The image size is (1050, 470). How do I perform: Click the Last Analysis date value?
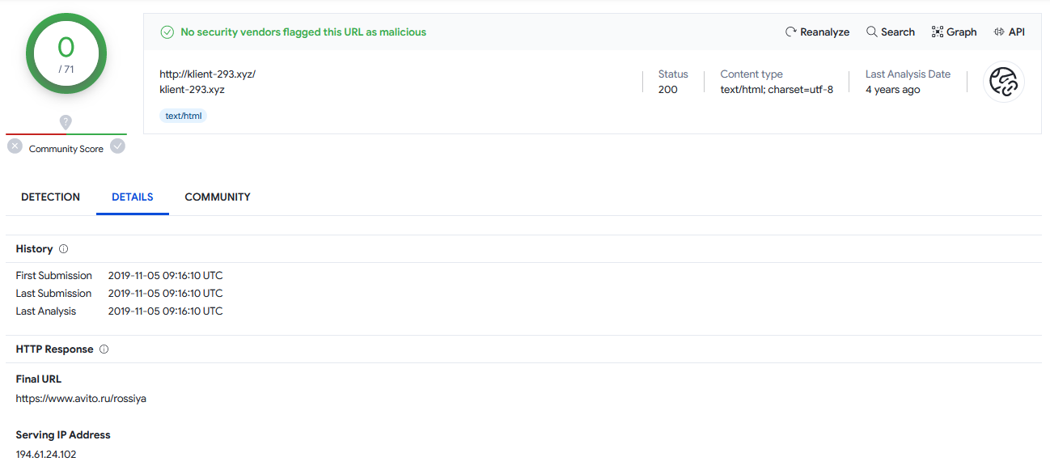(x=165, y=311)
